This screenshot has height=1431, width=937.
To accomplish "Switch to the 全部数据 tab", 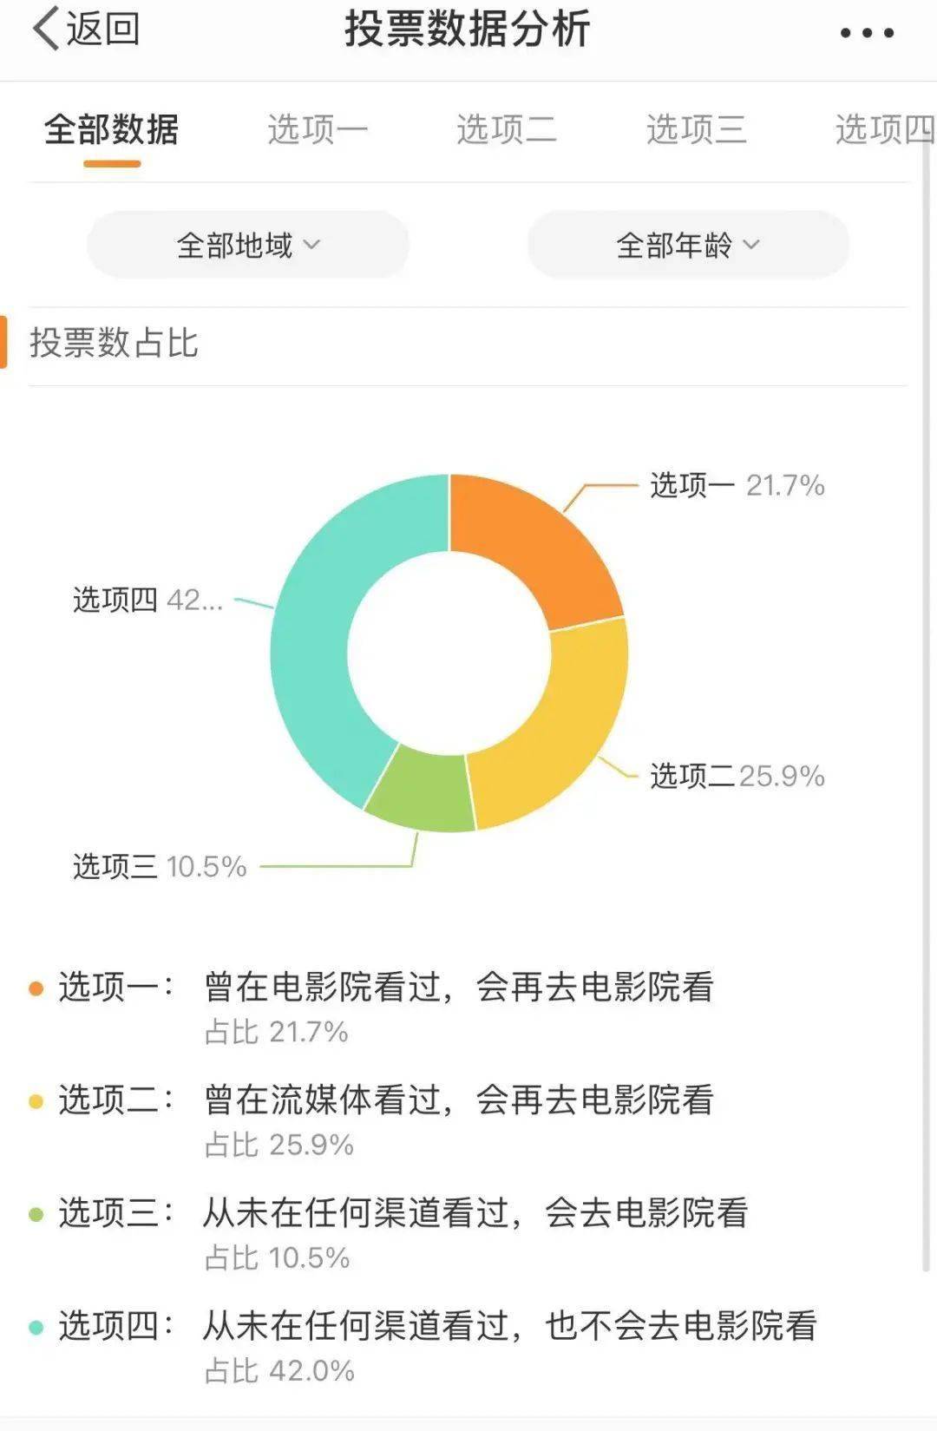I will click(111, 130).
